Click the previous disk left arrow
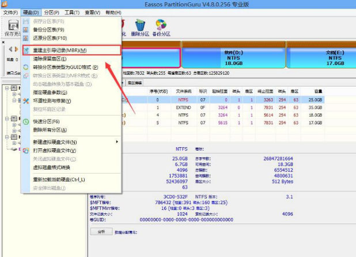This screenshot has height=257, width=356. [10, 49]
